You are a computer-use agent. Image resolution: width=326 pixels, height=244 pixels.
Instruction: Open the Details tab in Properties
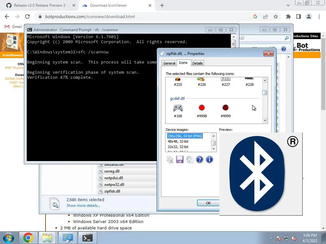pos(197,63)
